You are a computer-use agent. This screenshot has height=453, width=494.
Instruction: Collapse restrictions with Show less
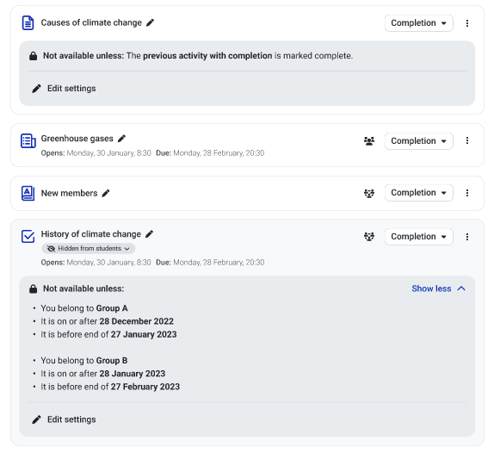point(439,289)
